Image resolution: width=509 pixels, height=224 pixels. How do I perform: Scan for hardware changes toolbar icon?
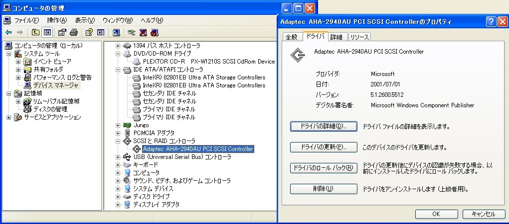pos(116,32)
